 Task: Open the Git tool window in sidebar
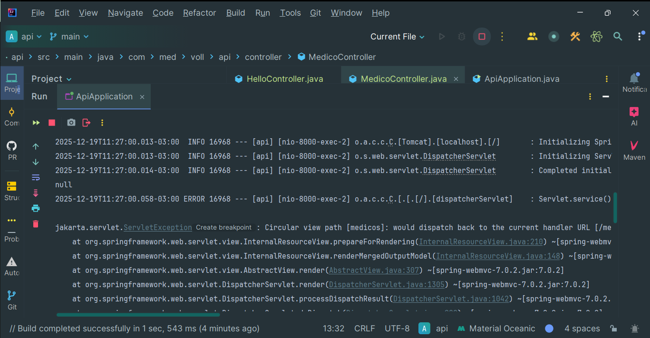click(12, 300)
